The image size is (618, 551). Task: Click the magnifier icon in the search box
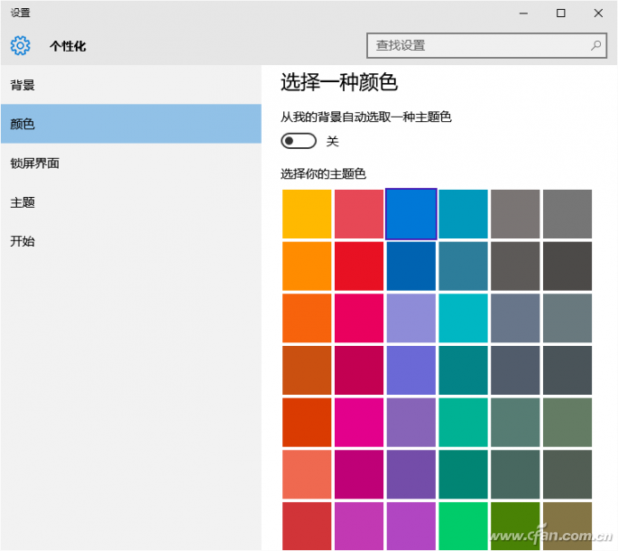(596, 45)
